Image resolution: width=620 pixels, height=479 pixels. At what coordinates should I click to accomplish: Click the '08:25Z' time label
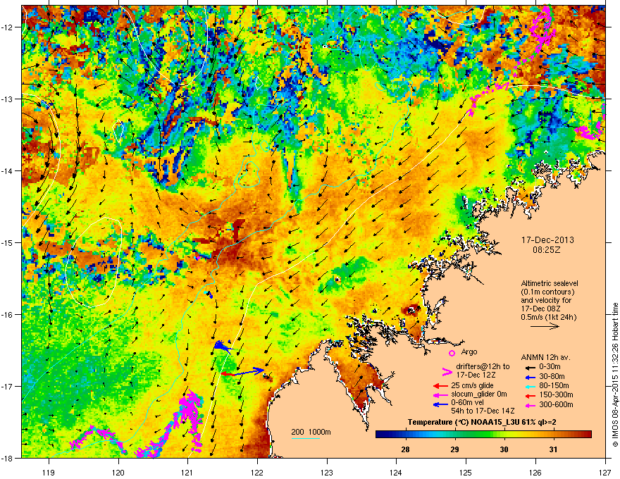(547, 250)
